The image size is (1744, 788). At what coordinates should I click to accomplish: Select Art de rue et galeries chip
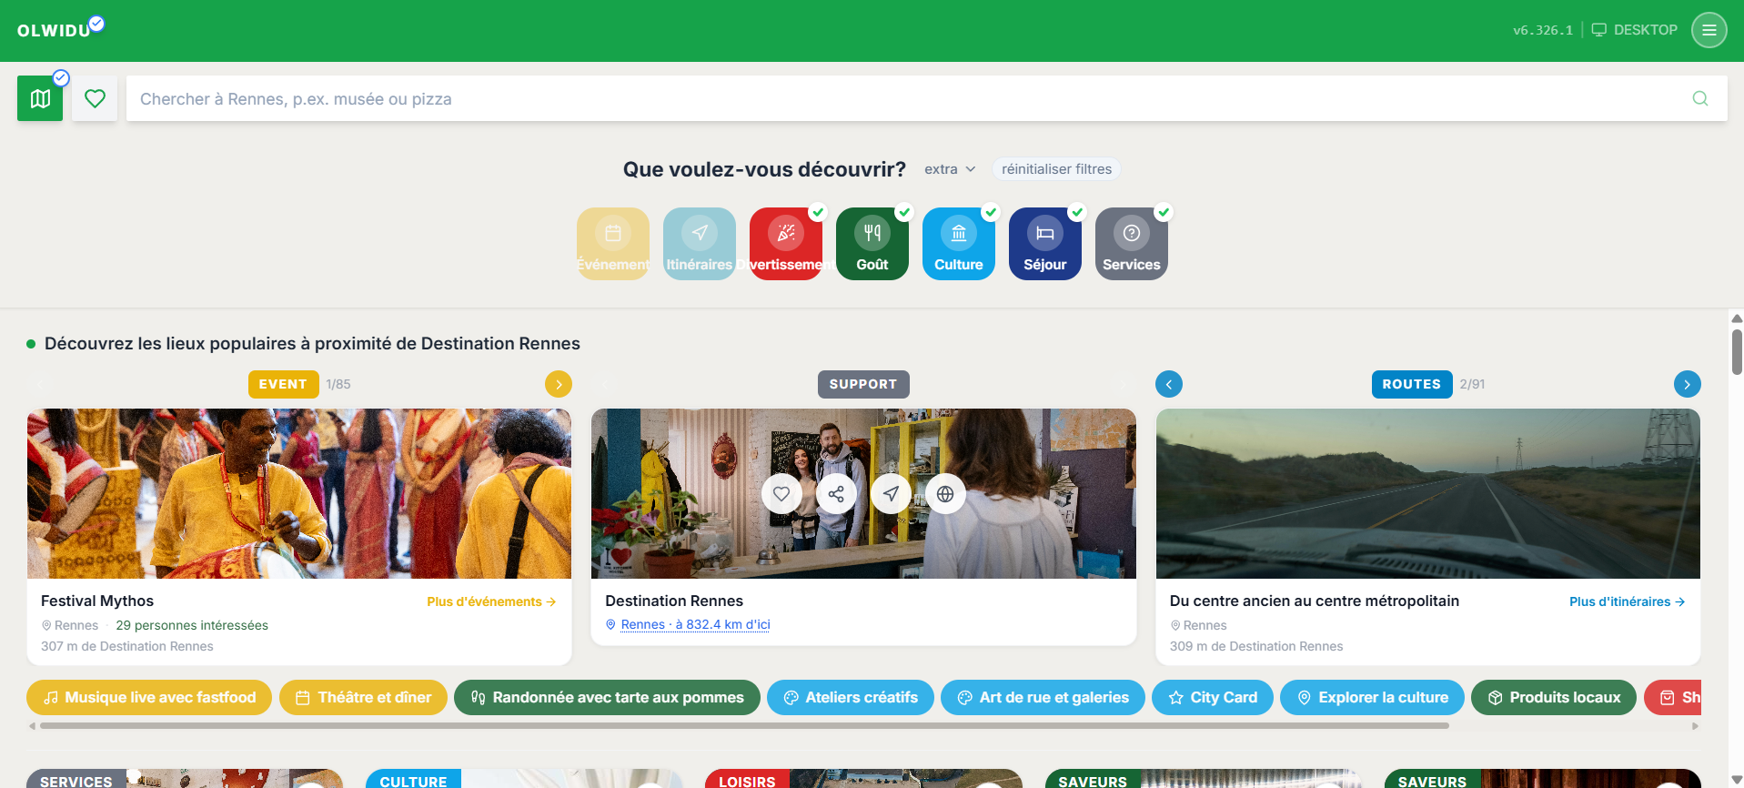tap(1043, 697)
